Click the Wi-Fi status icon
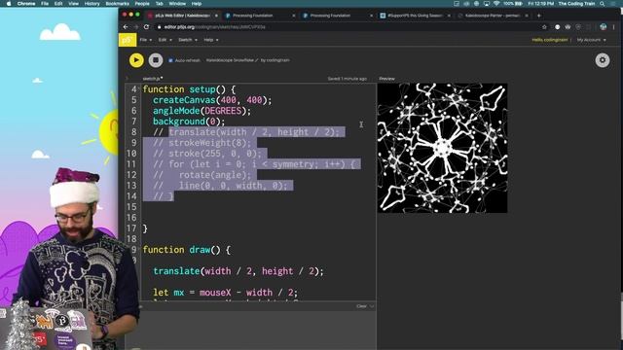 pyautogui.click(x=496, y=4)
